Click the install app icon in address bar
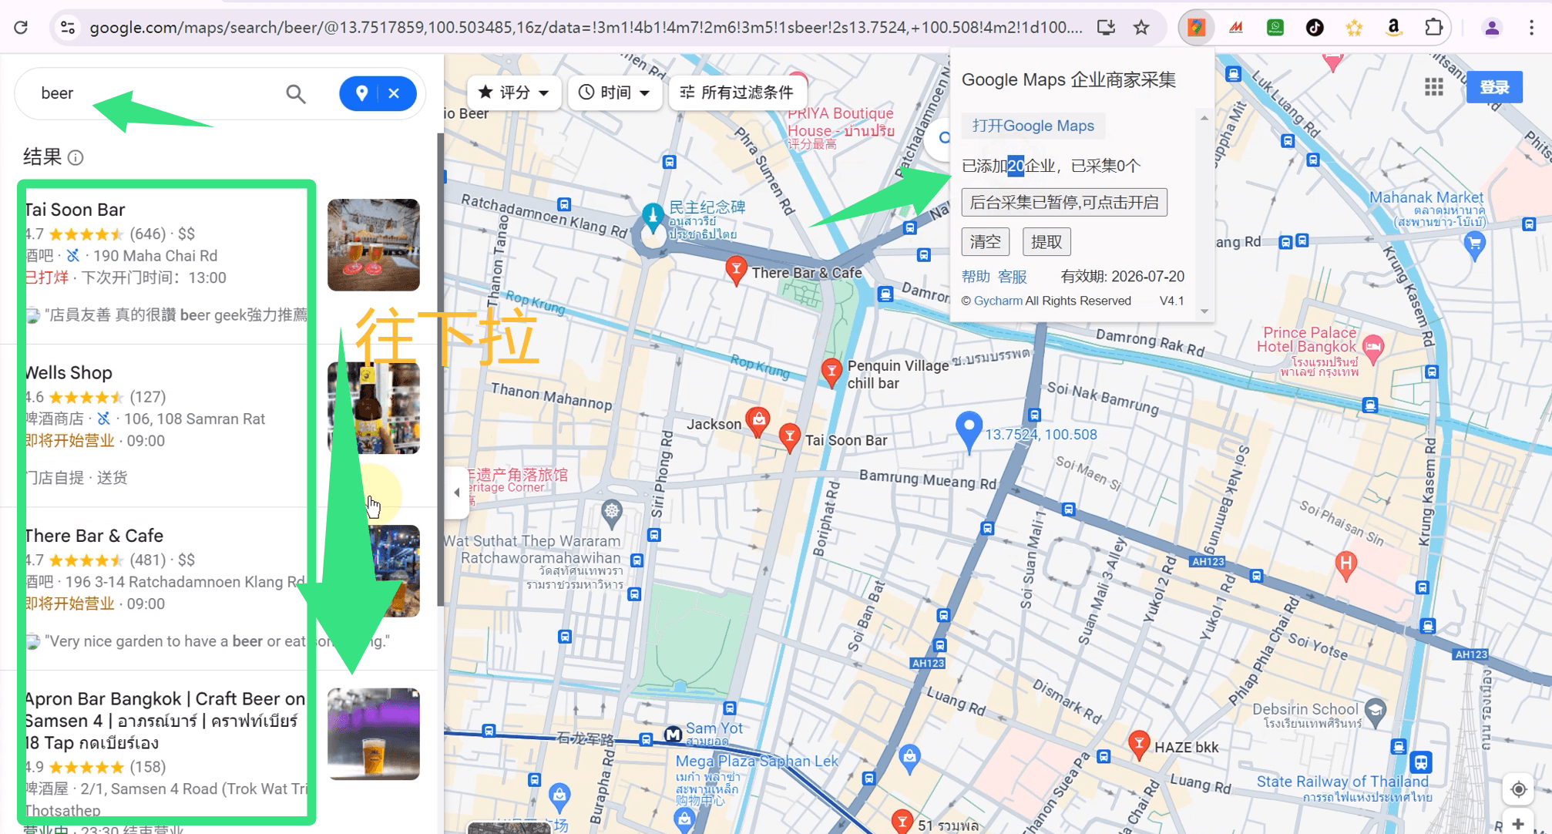Viewport: 1552px width, 834px height. pyautogui.click(x=1106, y=27)
